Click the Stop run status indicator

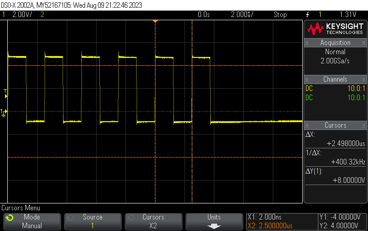tap(280, 15)
